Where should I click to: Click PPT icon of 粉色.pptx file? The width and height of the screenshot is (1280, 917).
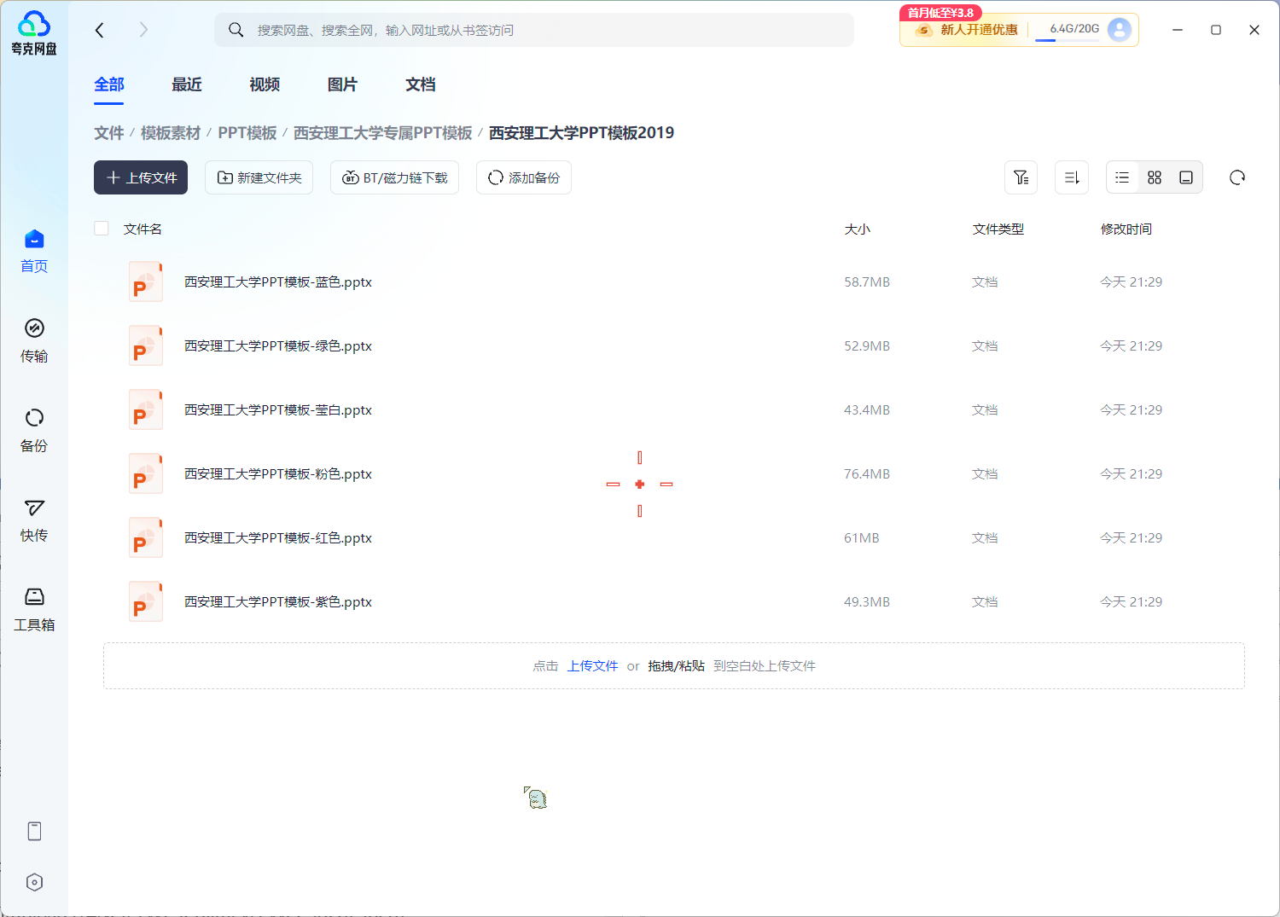pyautogui.click(x=145, y=473)
